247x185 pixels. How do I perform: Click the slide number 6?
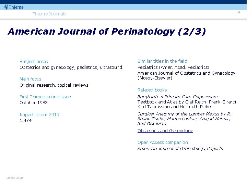[239, 12]
